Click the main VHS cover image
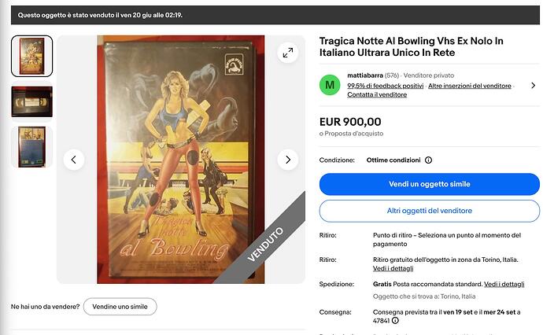This screenshot has height=335, width=543. (181, 160)
